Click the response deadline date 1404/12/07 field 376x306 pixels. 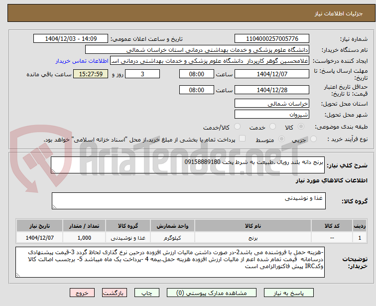click(272, 74)
